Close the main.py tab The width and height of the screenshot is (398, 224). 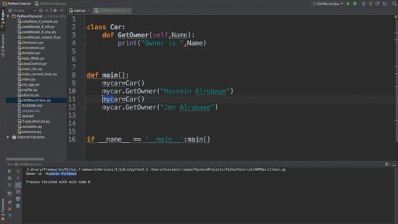[88, 11]
